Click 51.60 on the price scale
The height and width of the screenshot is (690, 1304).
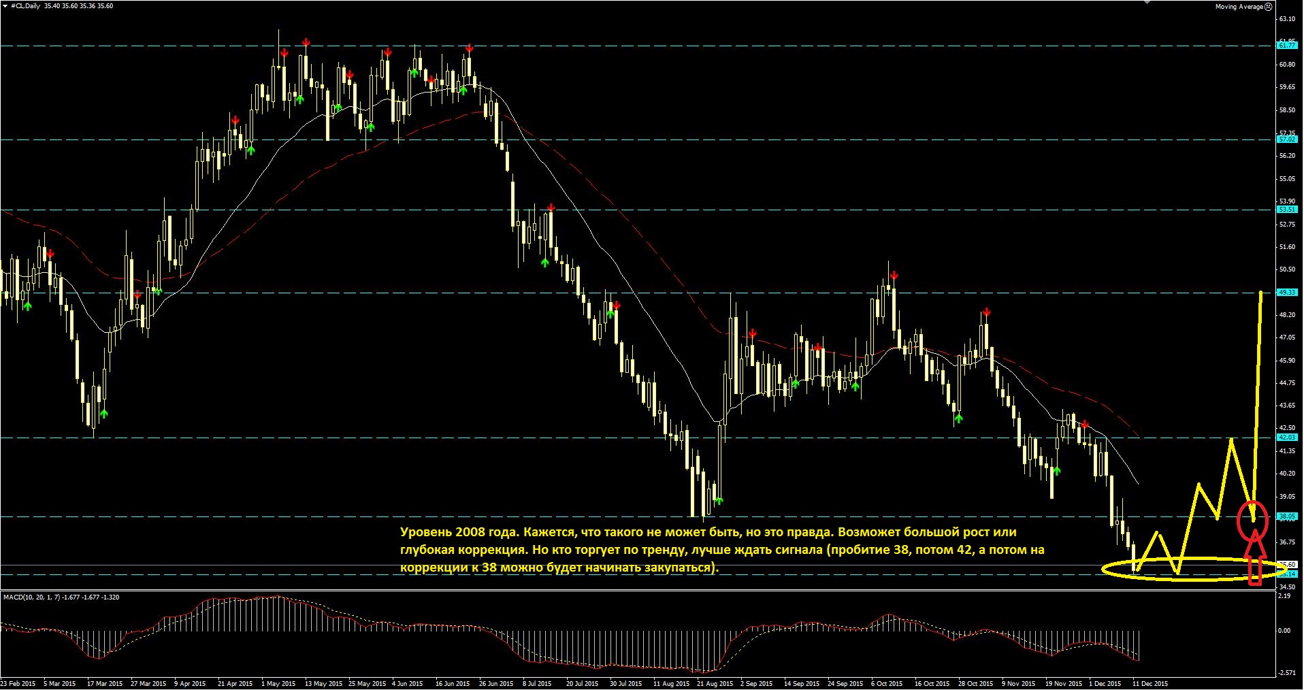[1287, 247]
